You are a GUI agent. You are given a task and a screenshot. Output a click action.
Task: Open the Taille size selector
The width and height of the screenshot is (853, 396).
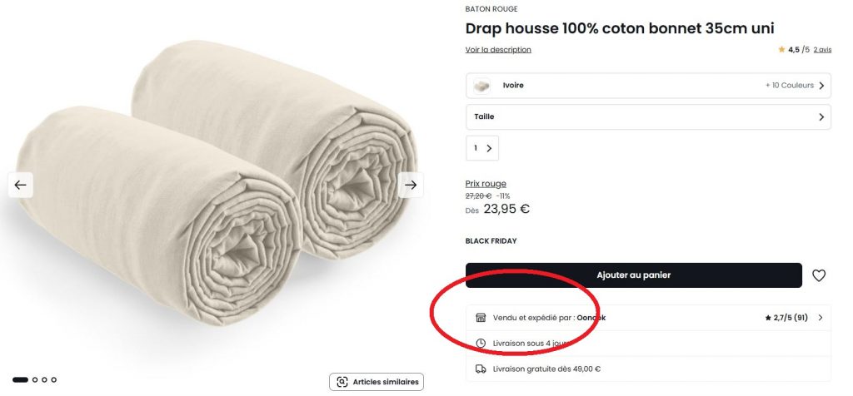(x=648, y=117)
